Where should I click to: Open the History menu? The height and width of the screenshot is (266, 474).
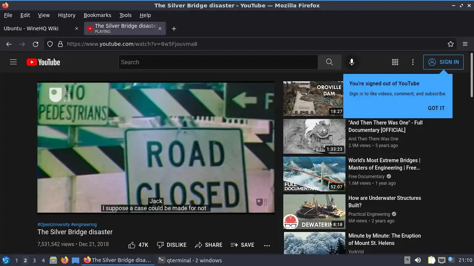pos(67,15)
